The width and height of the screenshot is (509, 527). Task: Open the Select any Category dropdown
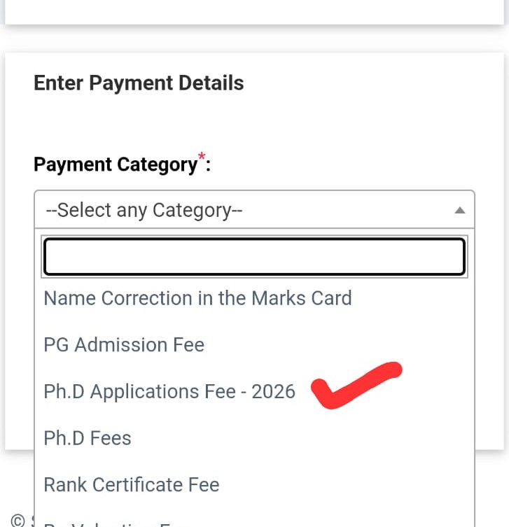pyautogui.click(x=253, y=210)
